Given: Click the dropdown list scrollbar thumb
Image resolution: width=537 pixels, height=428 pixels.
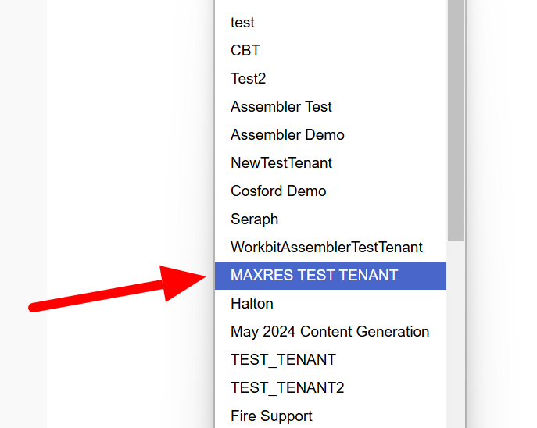Looking at the screenshot, I should click(x=456, y=117).
